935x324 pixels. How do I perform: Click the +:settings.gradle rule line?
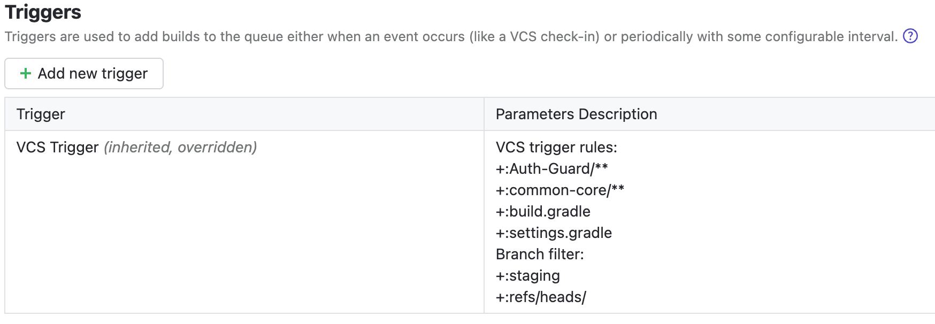554,233
